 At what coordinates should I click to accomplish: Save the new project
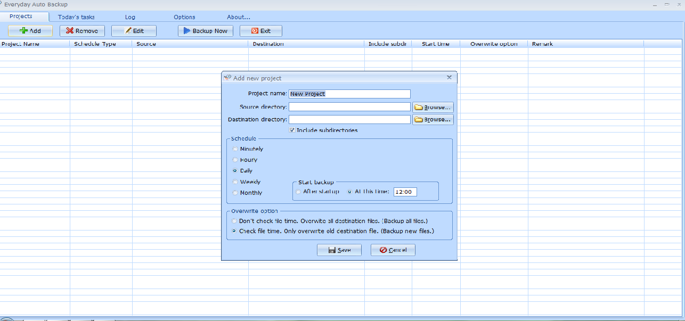tap(339, 250)
